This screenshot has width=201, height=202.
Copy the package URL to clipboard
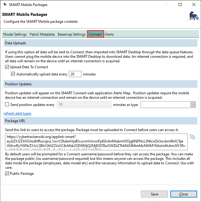click(192, 137)
